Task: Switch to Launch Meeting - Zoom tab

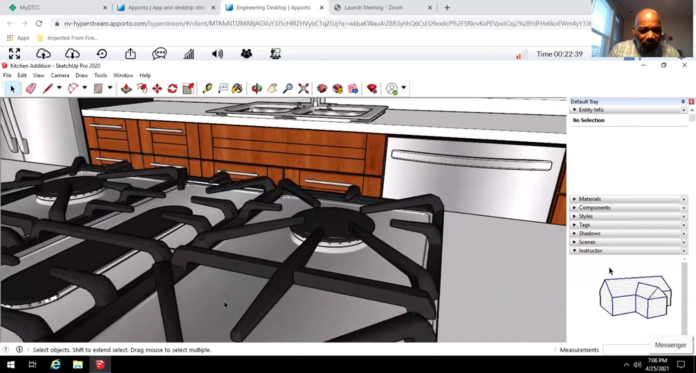Action: click(373, 8)
